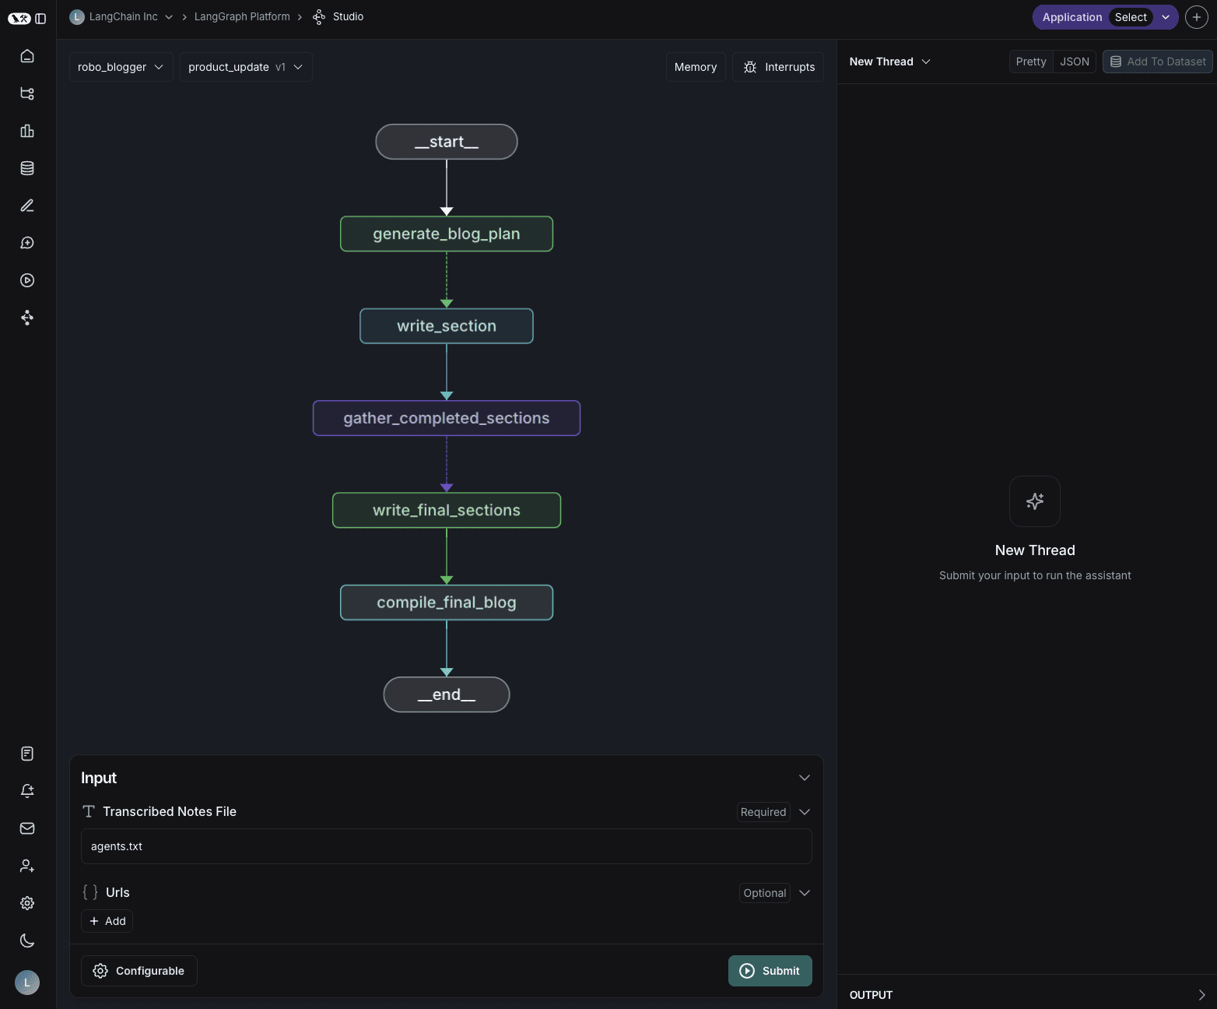Open the Interrupts settings
This screenshot has width=1217, height=1009.
778,67
